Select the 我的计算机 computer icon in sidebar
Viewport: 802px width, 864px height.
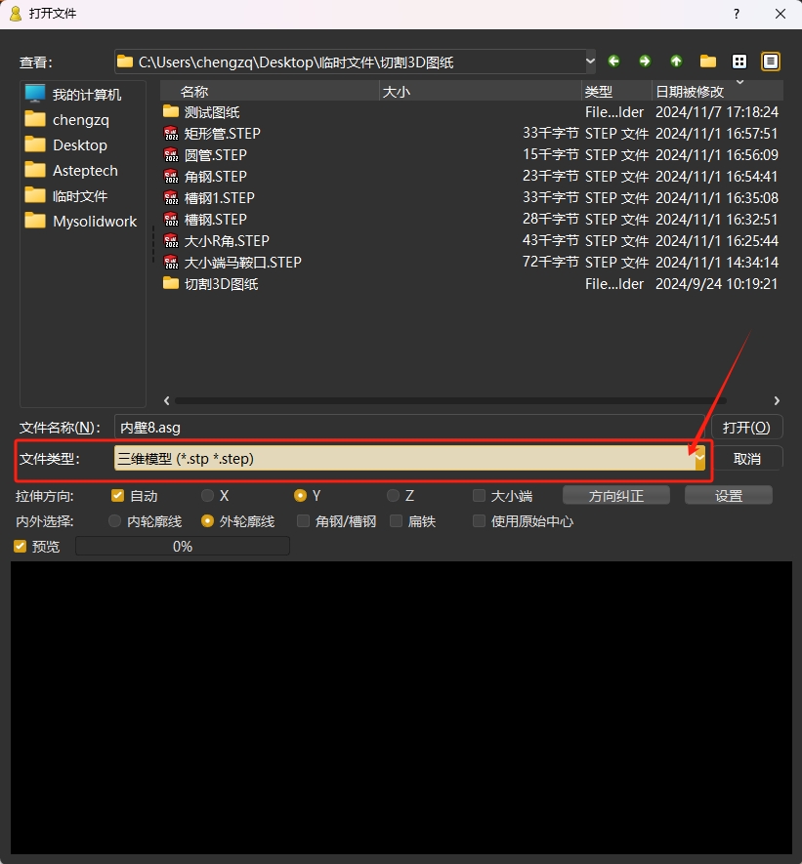pyautogui.click(x=35, y=94)
